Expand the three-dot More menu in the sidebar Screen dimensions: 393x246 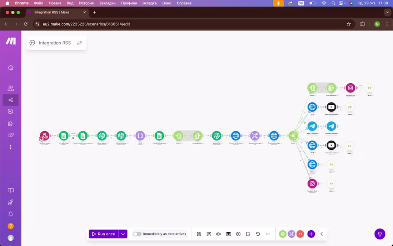tap(10, 147)
